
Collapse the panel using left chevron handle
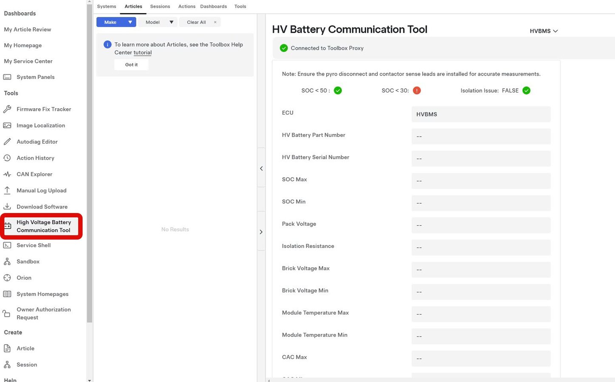point(261,169)
